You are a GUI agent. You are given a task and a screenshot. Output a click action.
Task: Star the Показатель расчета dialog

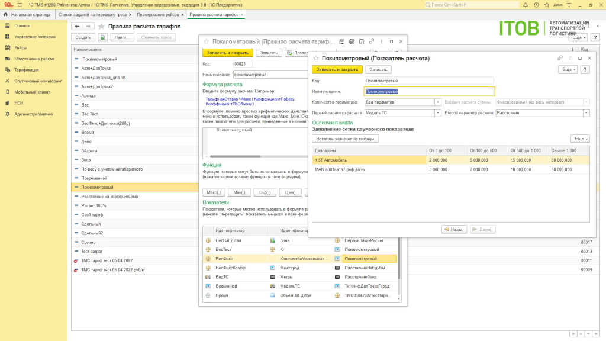coord(316,59)
